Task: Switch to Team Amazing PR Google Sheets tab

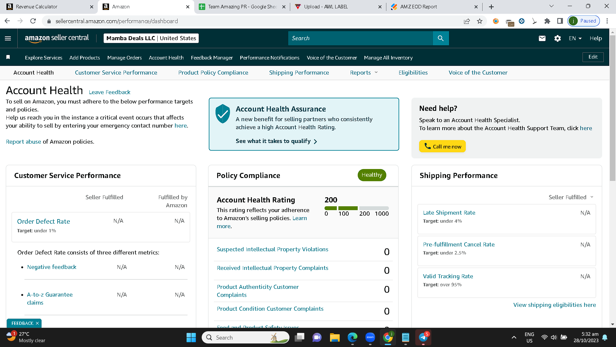Action: pos(242,7)
